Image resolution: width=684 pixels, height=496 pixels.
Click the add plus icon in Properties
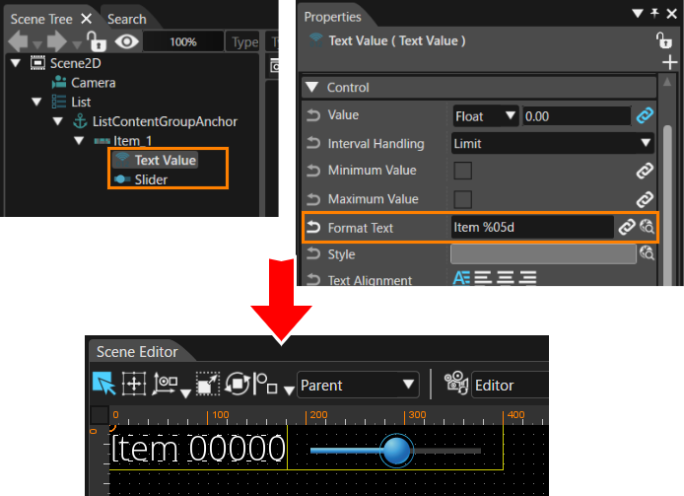669,63
